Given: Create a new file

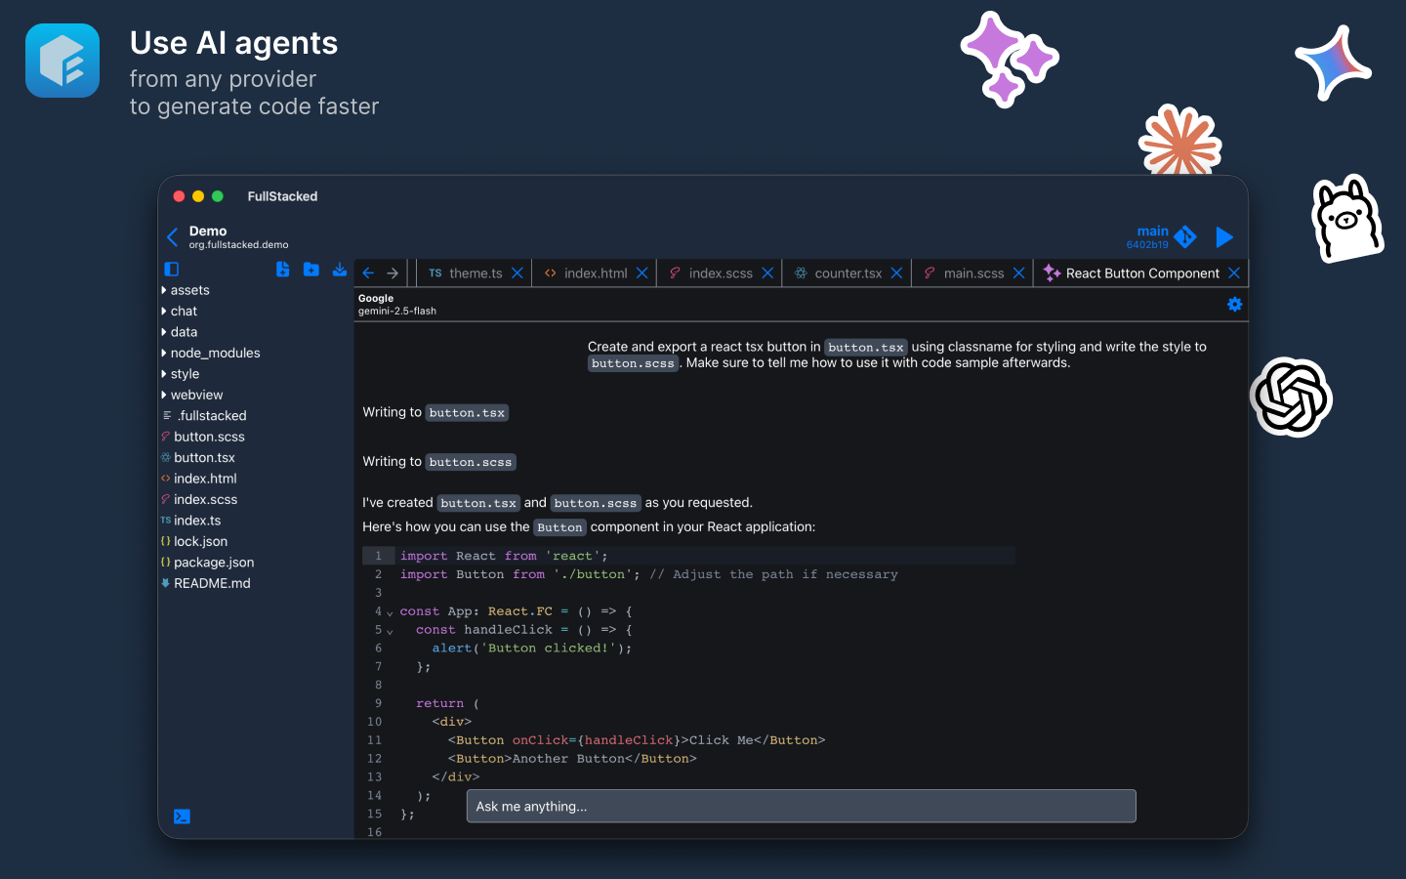Looking at the screenshot, I should [283, 269].
